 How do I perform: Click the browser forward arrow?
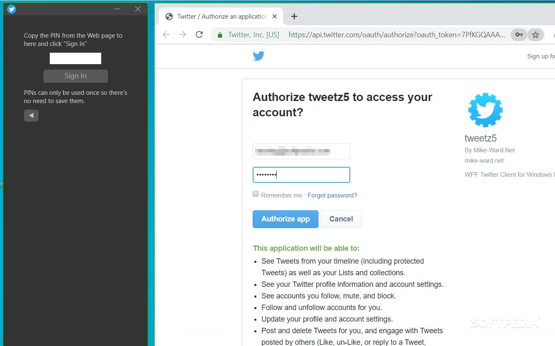pyautogui.click(x=183, y=35)
